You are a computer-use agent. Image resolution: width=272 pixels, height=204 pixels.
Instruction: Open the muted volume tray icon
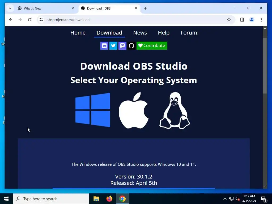[237, 199]
